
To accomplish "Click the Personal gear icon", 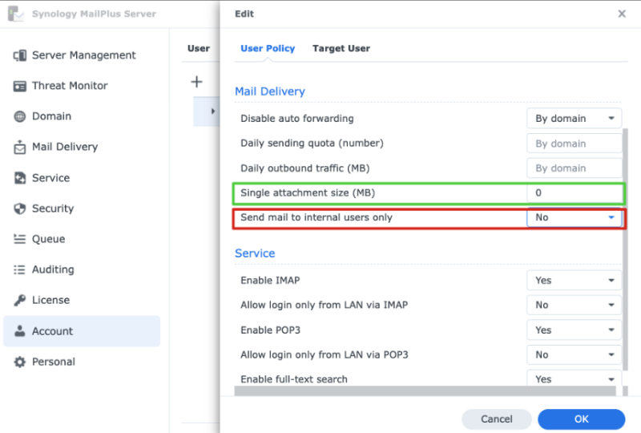I will (x=20, y=362).
